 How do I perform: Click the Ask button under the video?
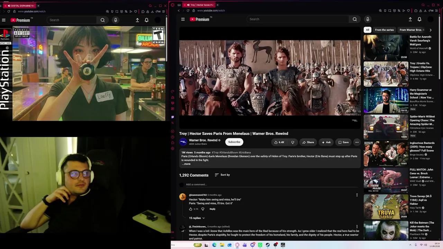326,142
